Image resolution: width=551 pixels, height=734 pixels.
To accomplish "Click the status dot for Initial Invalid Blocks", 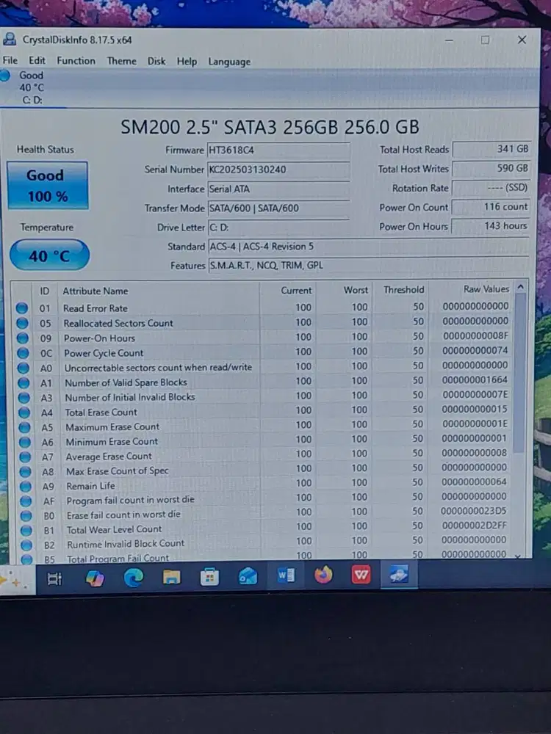I will 24,398.
